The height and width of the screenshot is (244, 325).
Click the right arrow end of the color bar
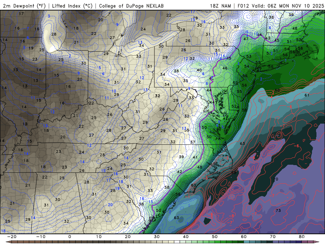[x=317, y=242]
